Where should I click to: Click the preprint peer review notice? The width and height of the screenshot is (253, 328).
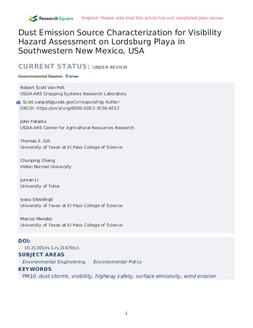(152, 18)
